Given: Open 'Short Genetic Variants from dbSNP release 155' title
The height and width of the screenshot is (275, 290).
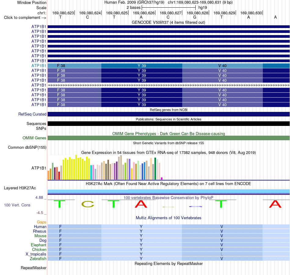Looking at the screenshot, I should pos(169,143).
